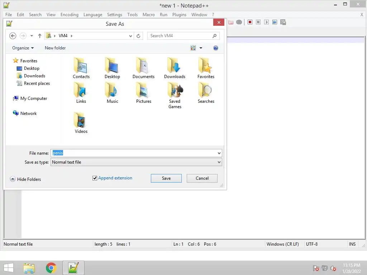Click the Save recorded macro icon
This screenshot has height=275, width=367.
point(283,22)
